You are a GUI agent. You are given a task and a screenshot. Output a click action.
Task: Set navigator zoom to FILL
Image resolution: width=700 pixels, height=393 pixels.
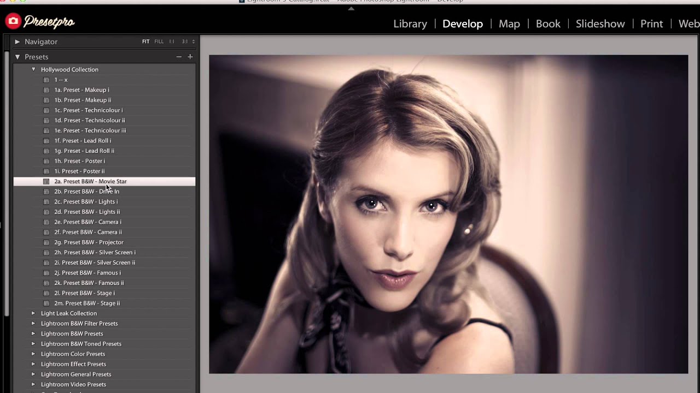click(x=159, y=41)
